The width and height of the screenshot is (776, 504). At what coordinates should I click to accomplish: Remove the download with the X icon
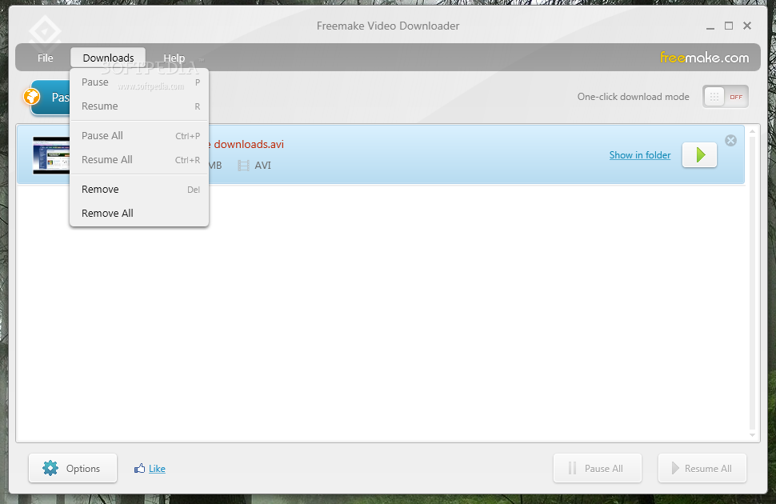(x=730, y=141)
